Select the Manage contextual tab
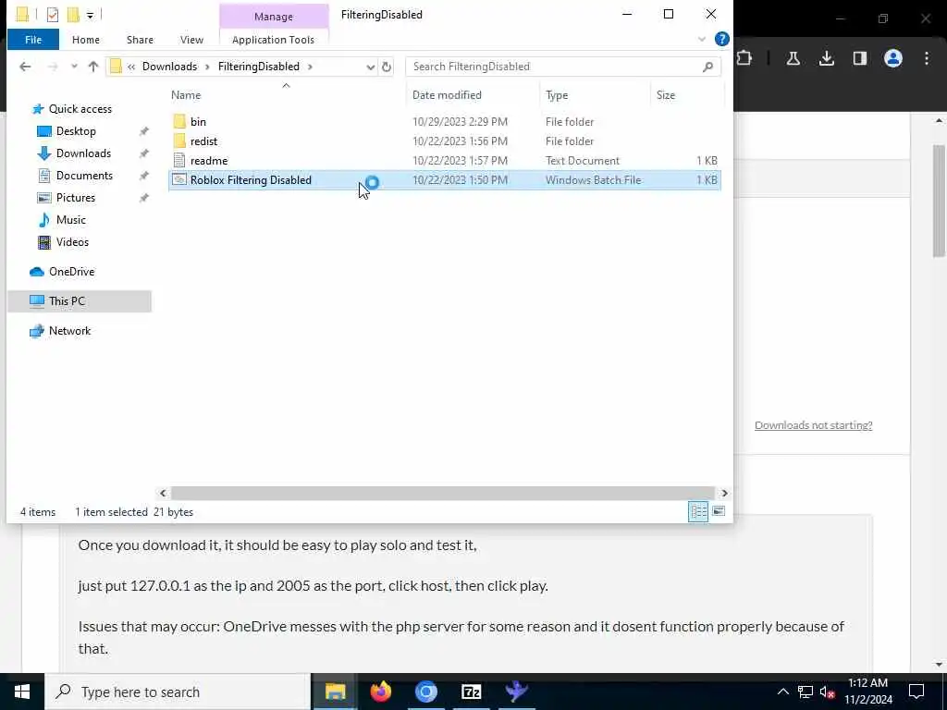947x710 pixels. pyautogui.click(x=274, y=17)
